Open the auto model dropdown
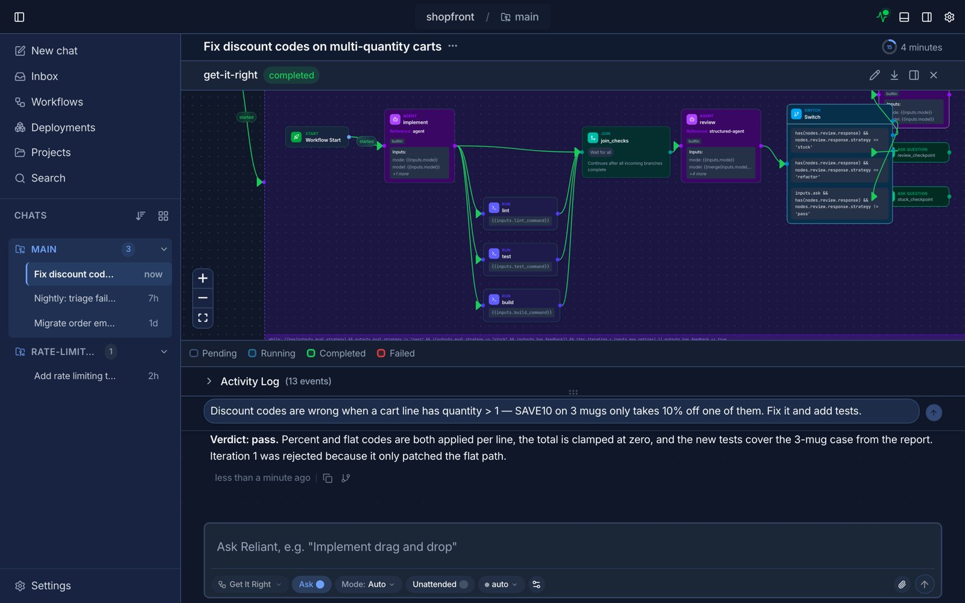Viewport: 965px width, 603px height. tap(501, 584)
